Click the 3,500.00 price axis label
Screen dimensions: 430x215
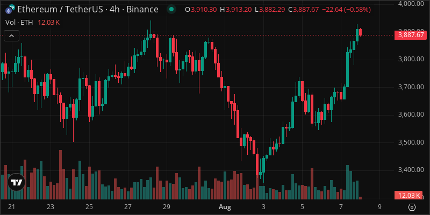click(410, 142)
